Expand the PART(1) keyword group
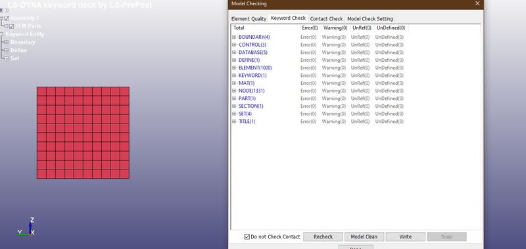 coord(234,98)
